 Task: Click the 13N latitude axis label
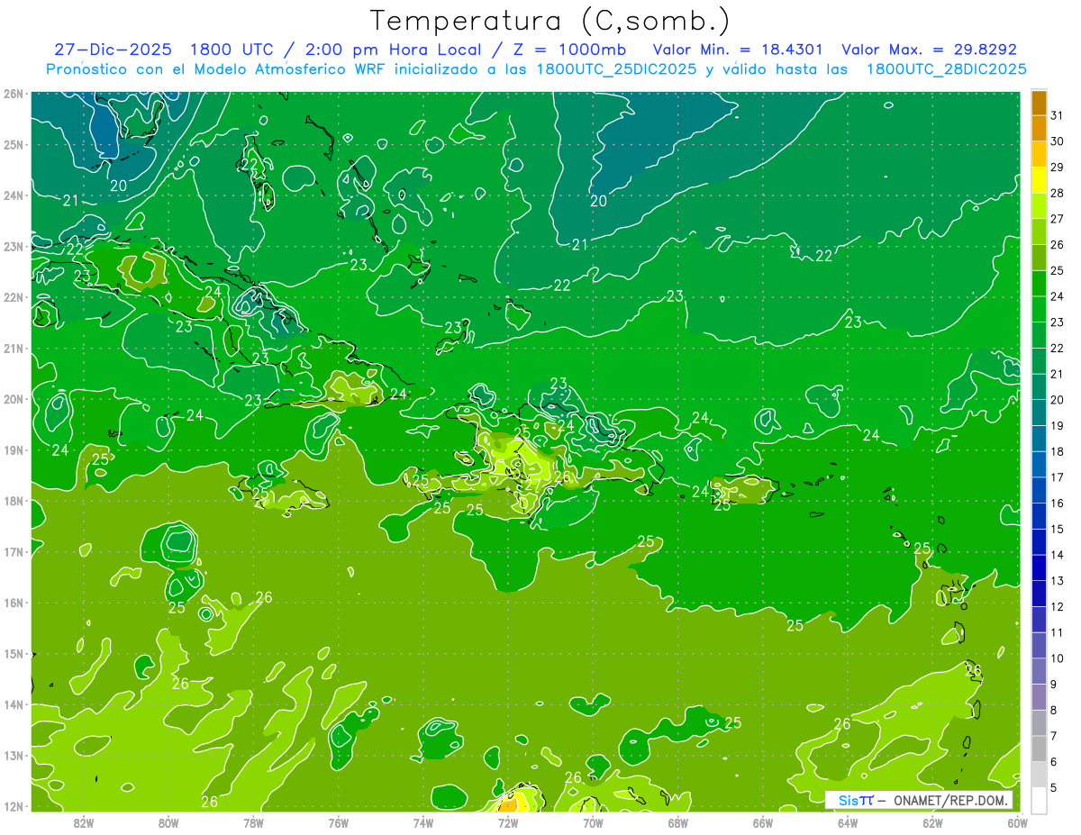click(14, 755)
